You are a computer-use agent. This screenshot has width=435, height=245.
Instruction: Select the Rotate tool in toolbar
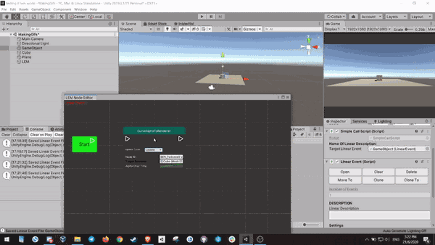[25, 17]
